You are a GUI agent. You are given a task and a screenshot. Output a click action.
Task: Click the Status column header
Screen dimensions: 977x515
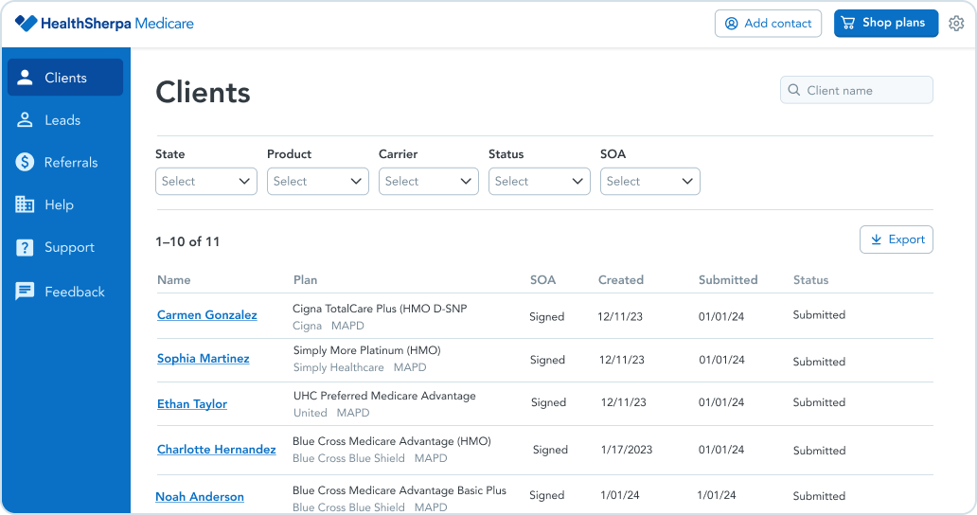pos(810,279)
